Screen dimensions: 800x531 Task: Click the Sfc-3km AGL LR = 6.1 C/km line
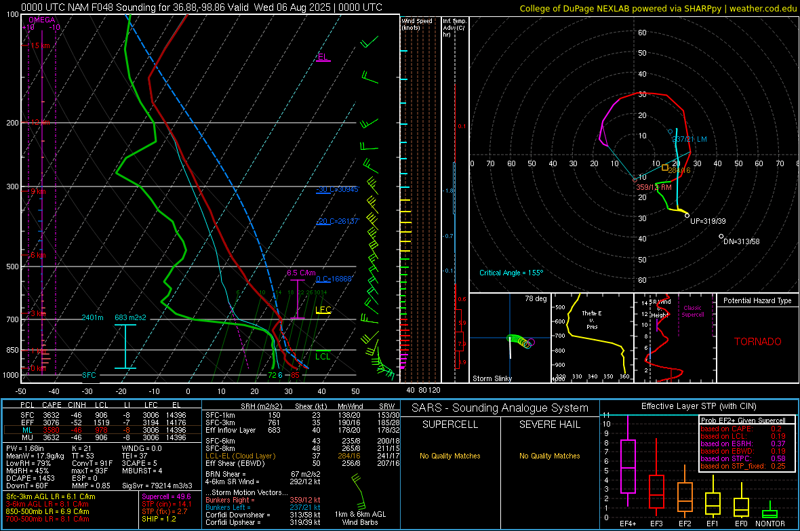(x=51, y=496)
